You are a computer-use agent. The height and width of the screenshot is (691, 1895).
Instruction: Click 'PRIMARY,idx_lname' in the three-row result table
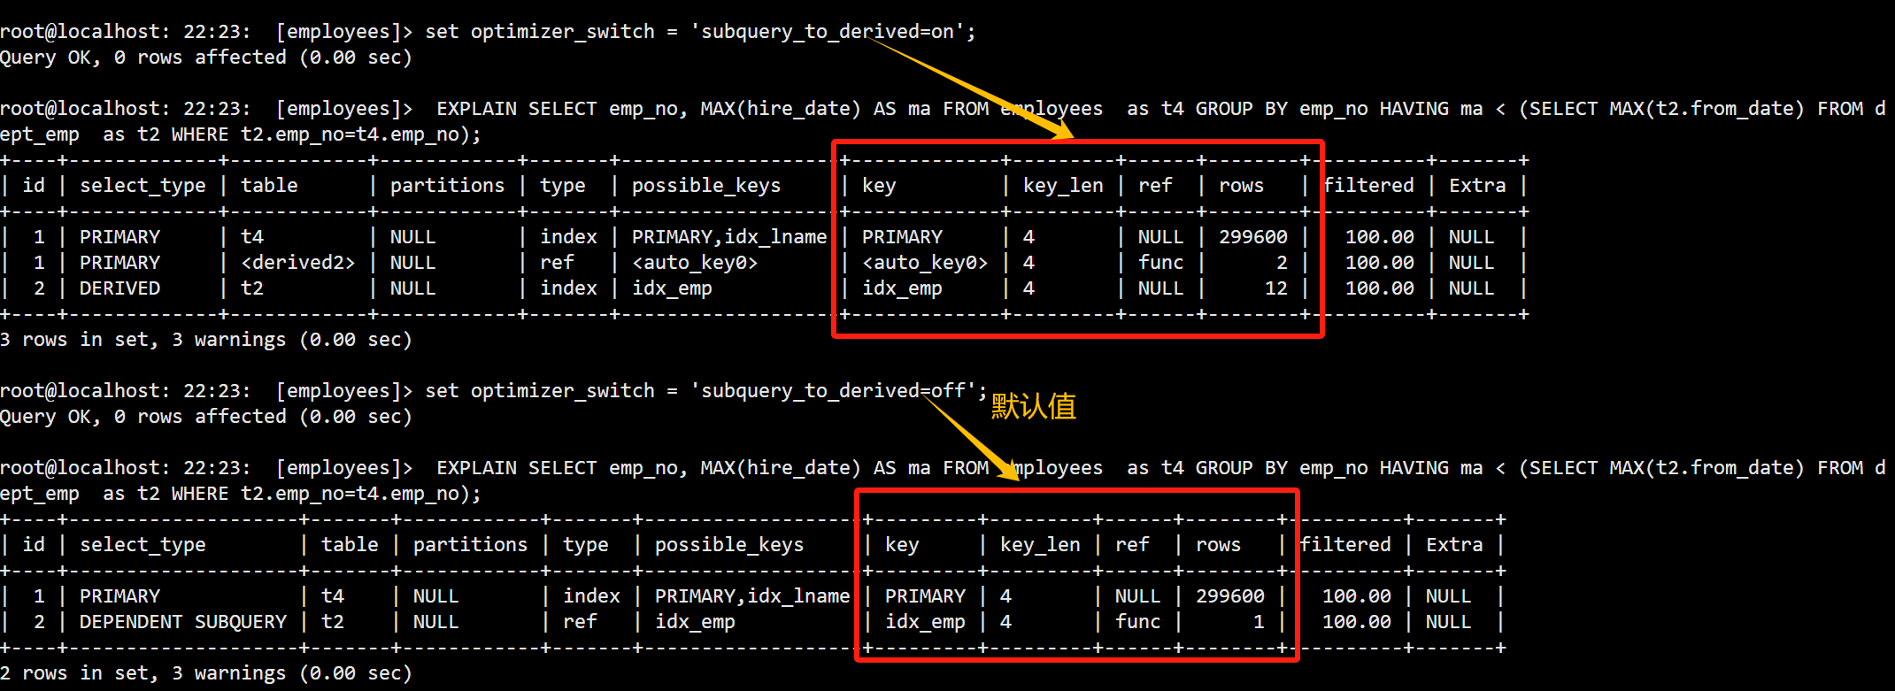pyautogui.click(x=729, y=237)
